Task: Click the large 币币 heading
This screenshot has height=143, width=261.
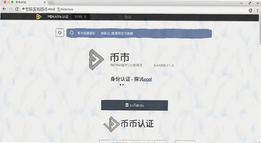Action: click(x=120, y=57)
